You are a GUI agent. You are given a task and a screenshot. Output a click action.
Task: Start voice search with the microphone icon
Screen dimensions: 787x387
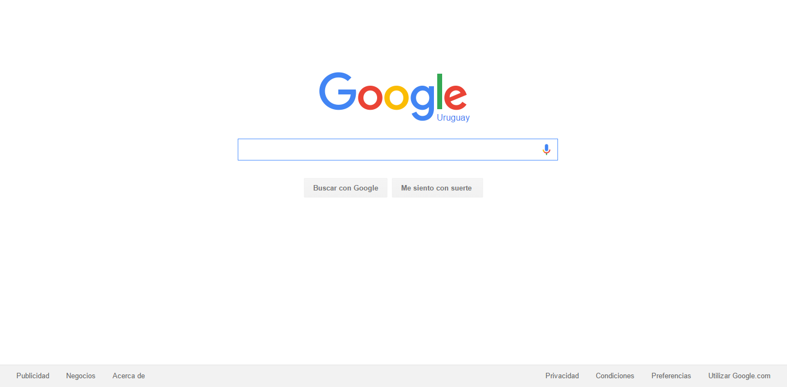pyautogui.click(x=546, y=150)
